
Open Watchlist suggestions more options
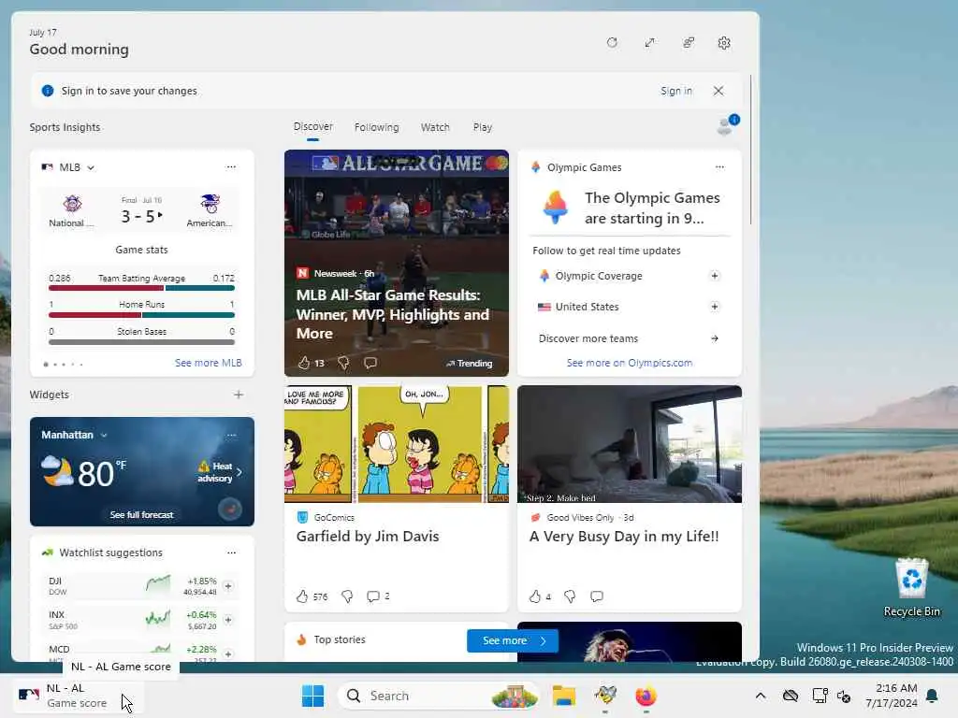point(232,553)
